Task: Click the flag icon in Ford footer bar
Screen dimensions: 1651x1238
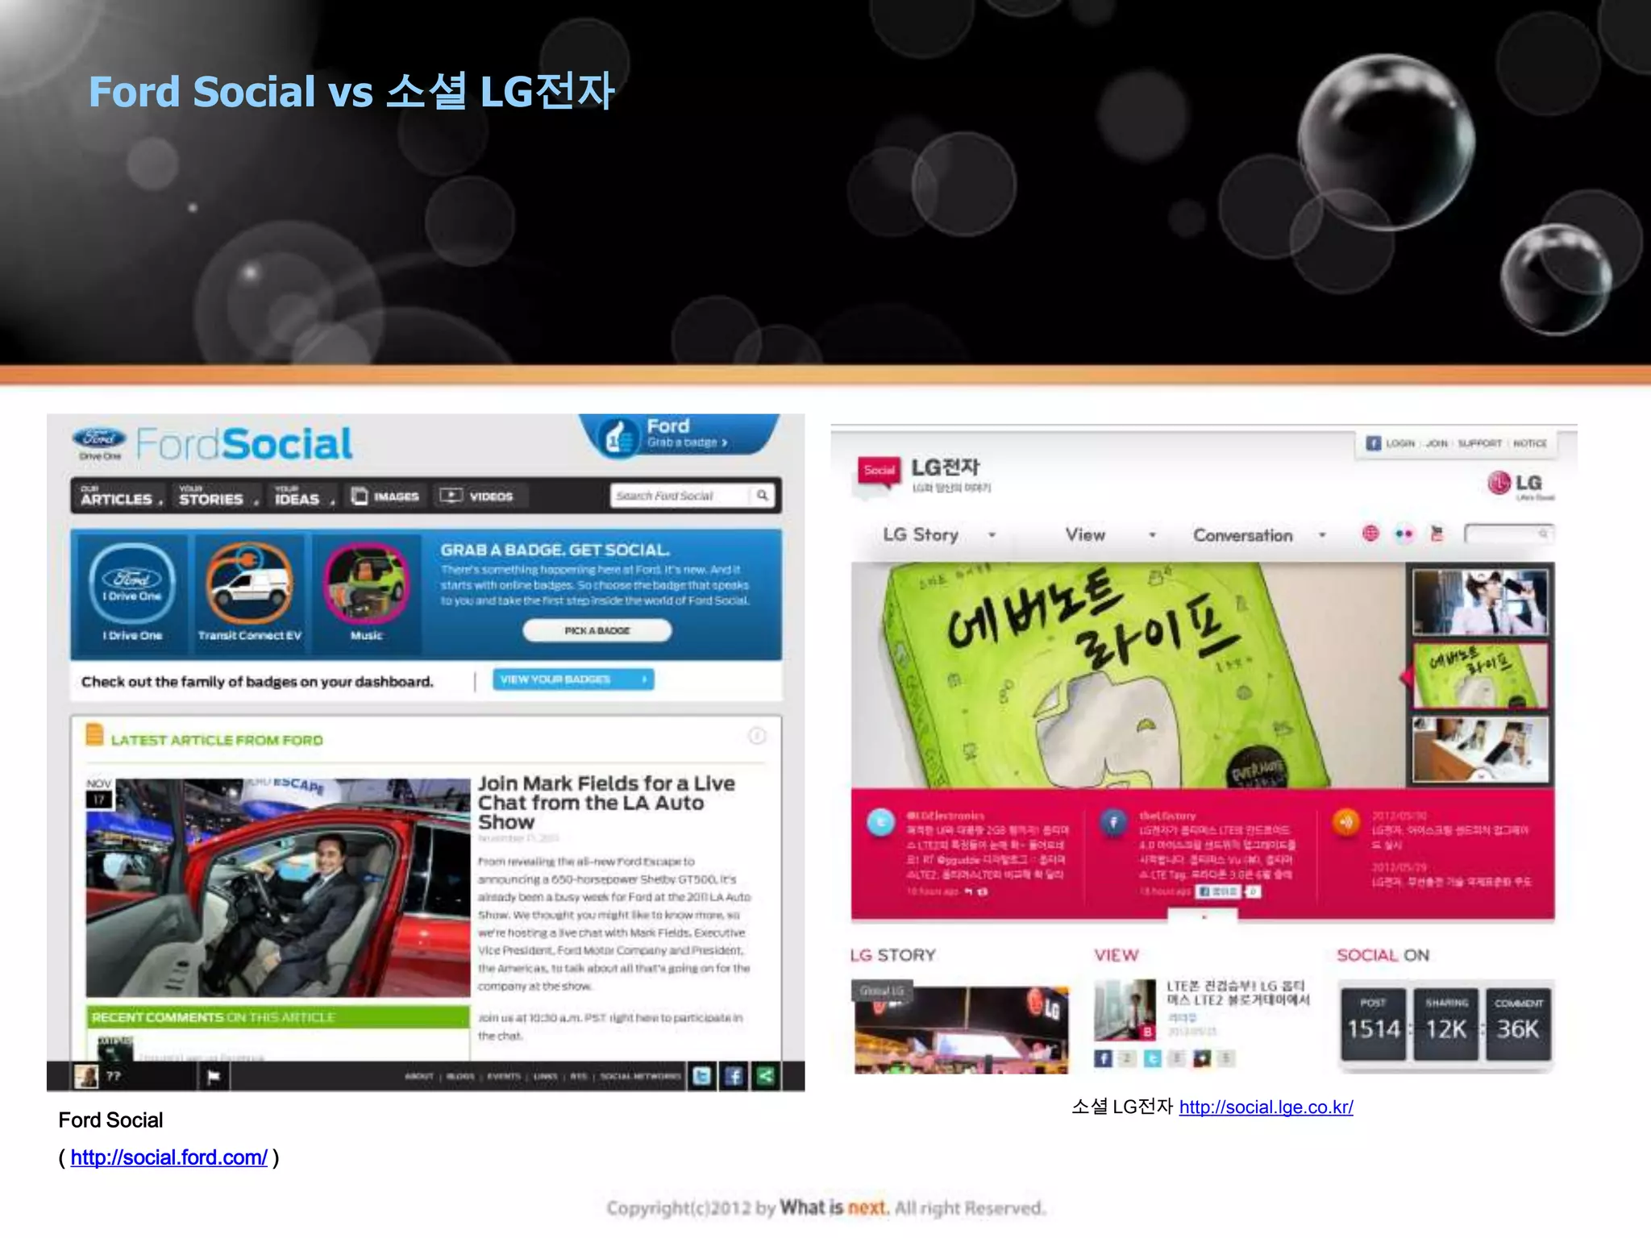Action: coord(214,1077)
